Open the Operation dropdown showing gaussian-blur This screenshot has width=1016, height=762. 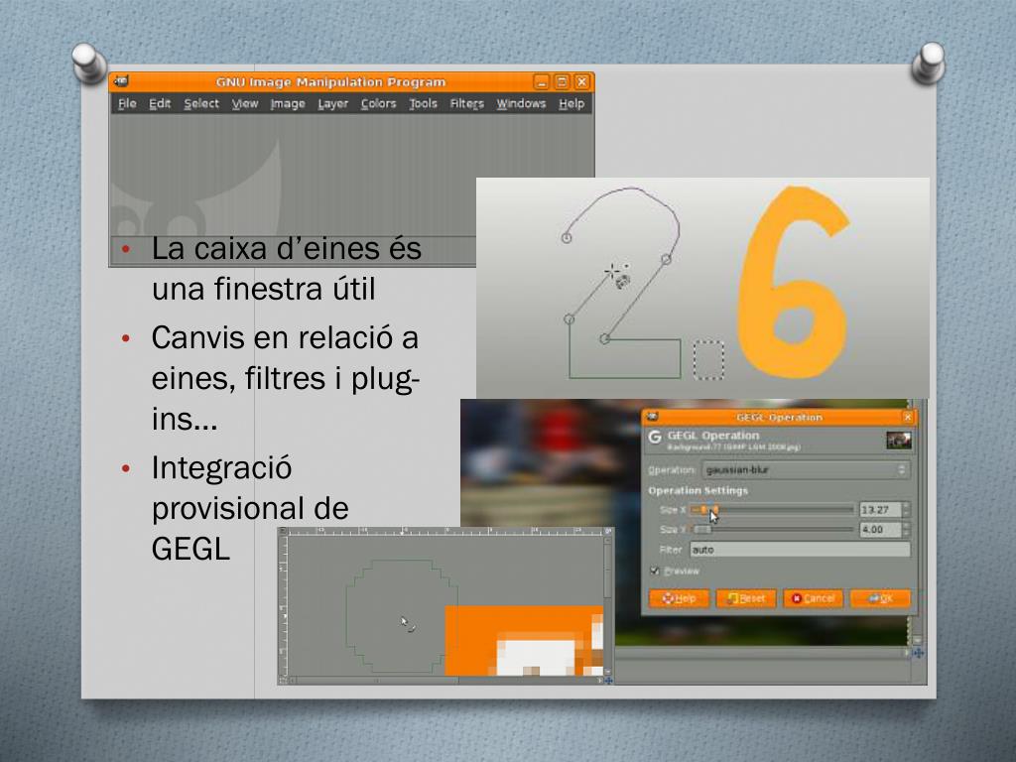(806, 469)
